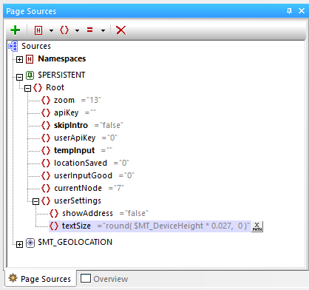Collapse the $PERSISTENT tree node

point(19,77)
